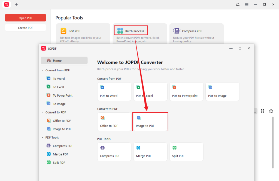Collapse the PDF Tools section
Viewport: 279px width, 181px height.
(x=42, y=137)
